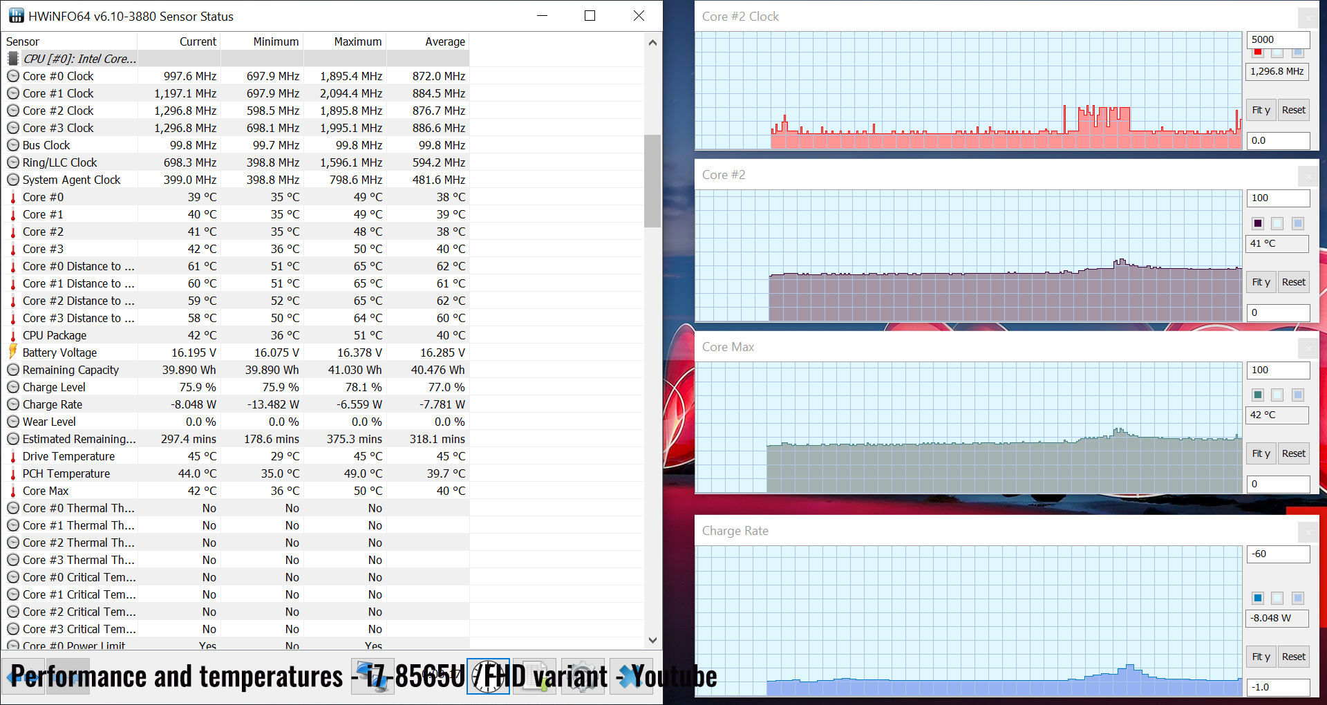Image resolution: width=1327 pixels, height=705 pixels.
Task: Click the scroll up arrow of the sensor list
Action: (652, 42)
